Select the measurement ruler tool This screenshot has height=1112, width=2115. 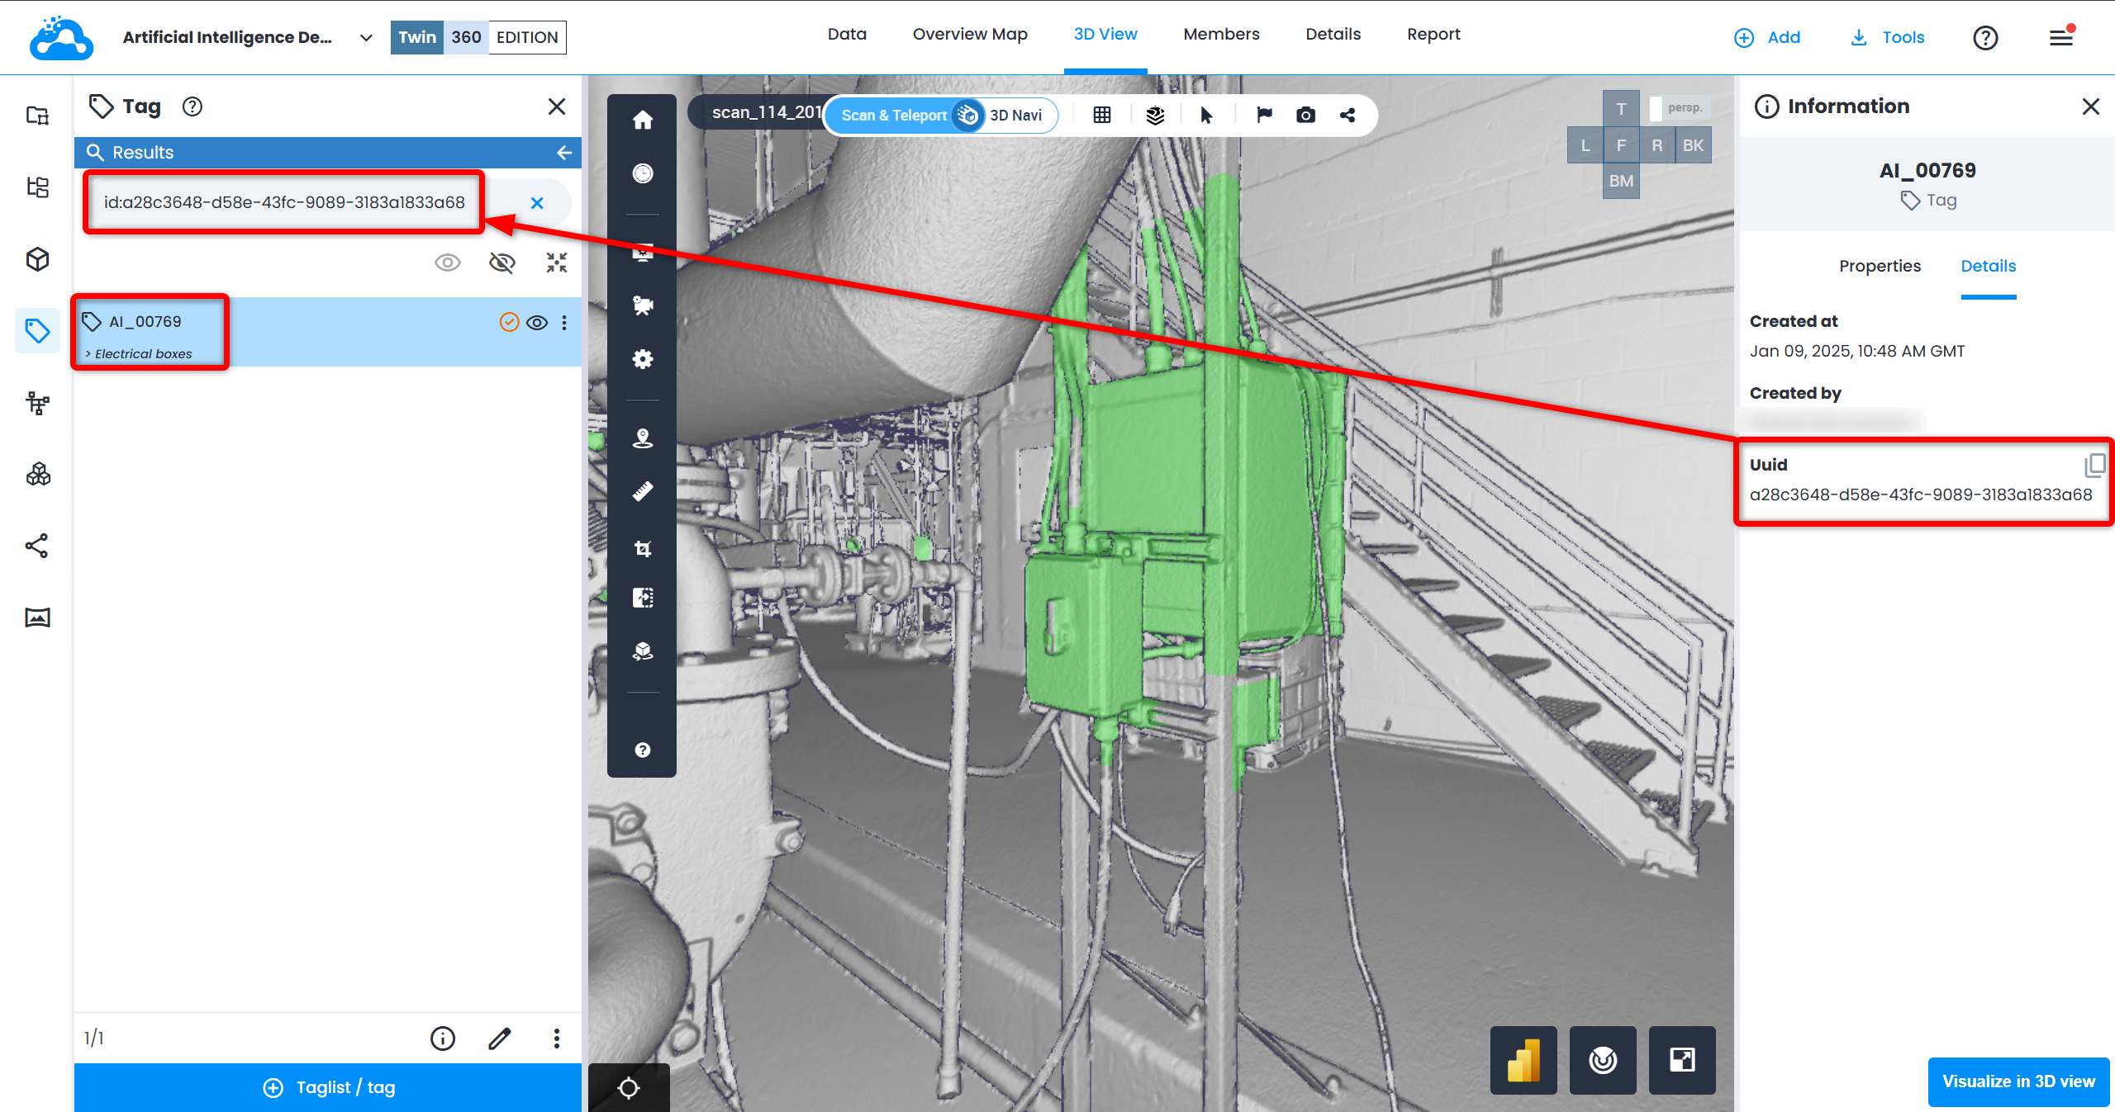coord(643,491)
